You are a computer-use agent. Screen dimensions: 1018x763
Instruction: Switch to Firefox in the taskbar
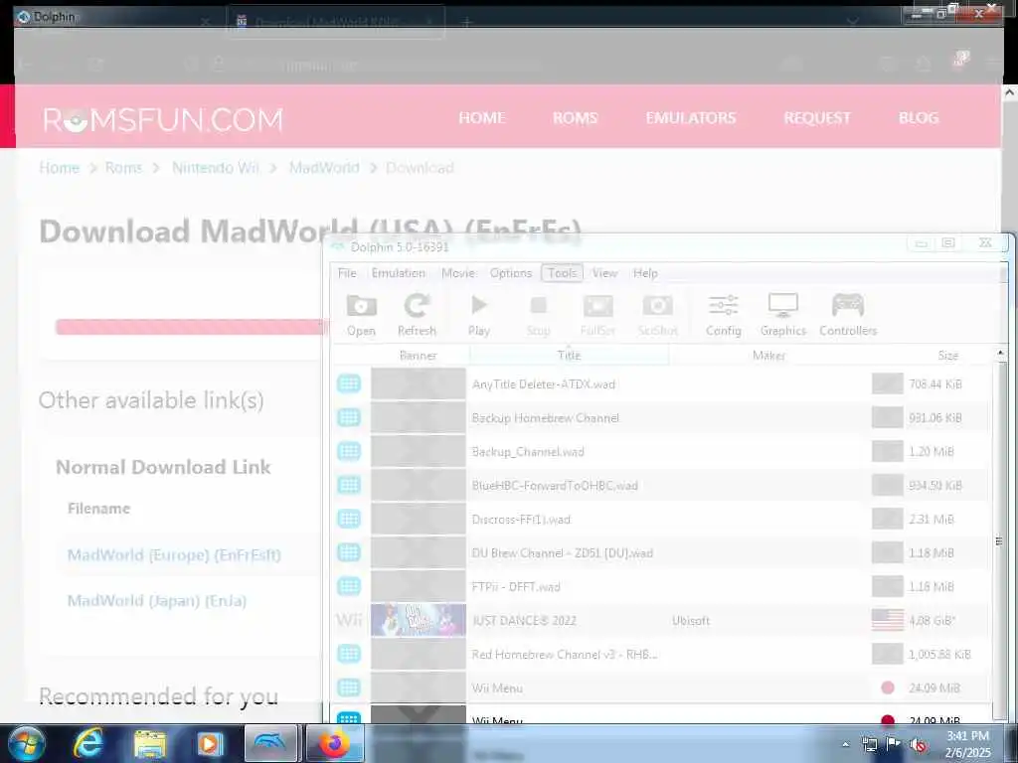[x=334, y=744]
